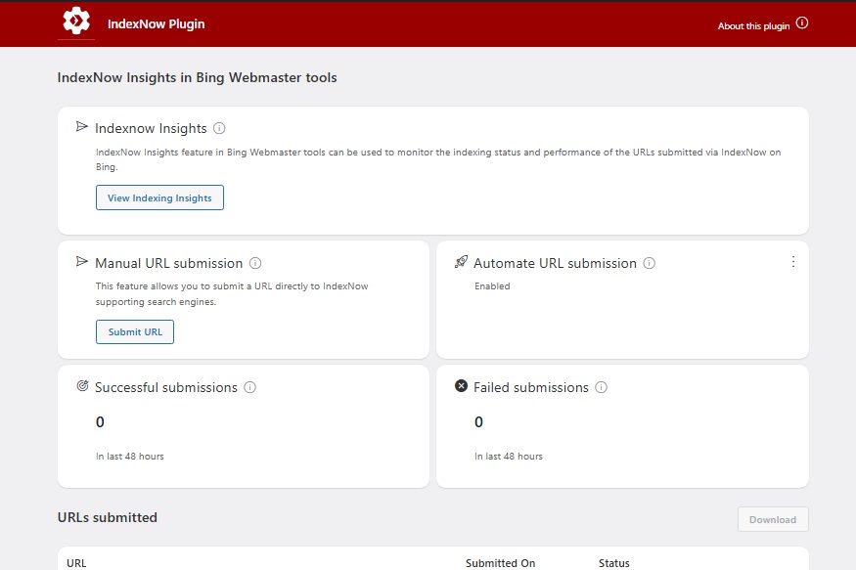Click the Indexnow Insights arrow icon

click(83, 127)
